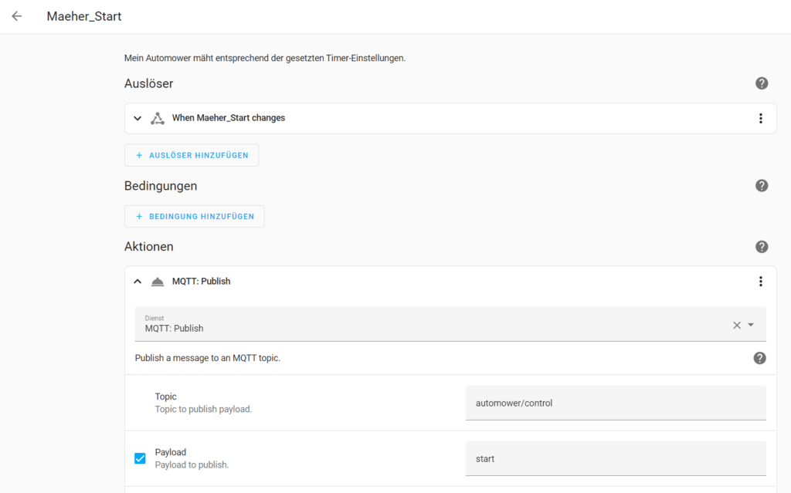Open the Dienst dropdown arrow
The image size is (791, 493).
click(751, 325)
